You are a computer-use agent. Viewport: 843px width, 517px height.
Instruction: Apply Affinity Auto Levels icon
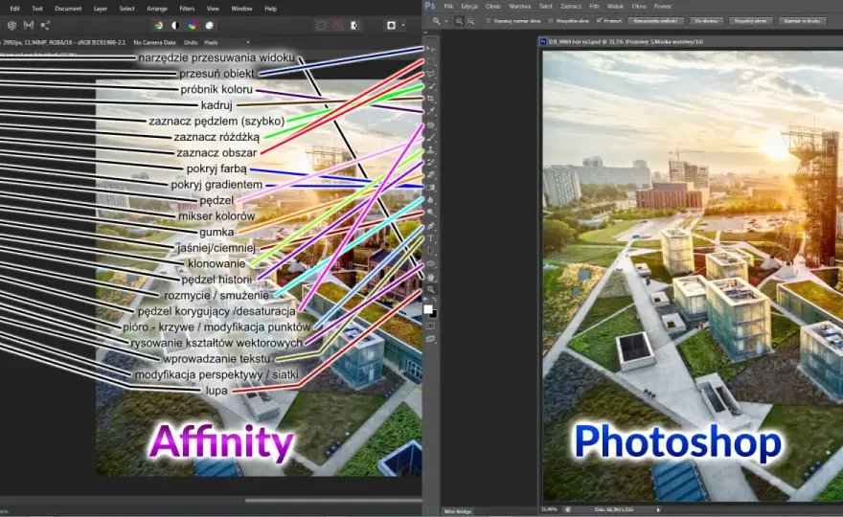pyautogui.click(x=159, y=25)
